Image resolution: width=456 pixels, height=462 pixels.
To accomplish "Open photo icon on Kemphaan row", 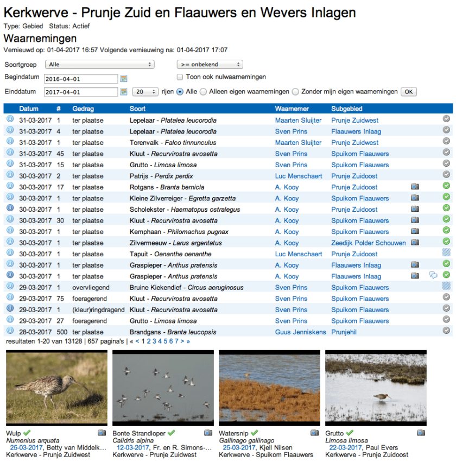I will [415, 231].
